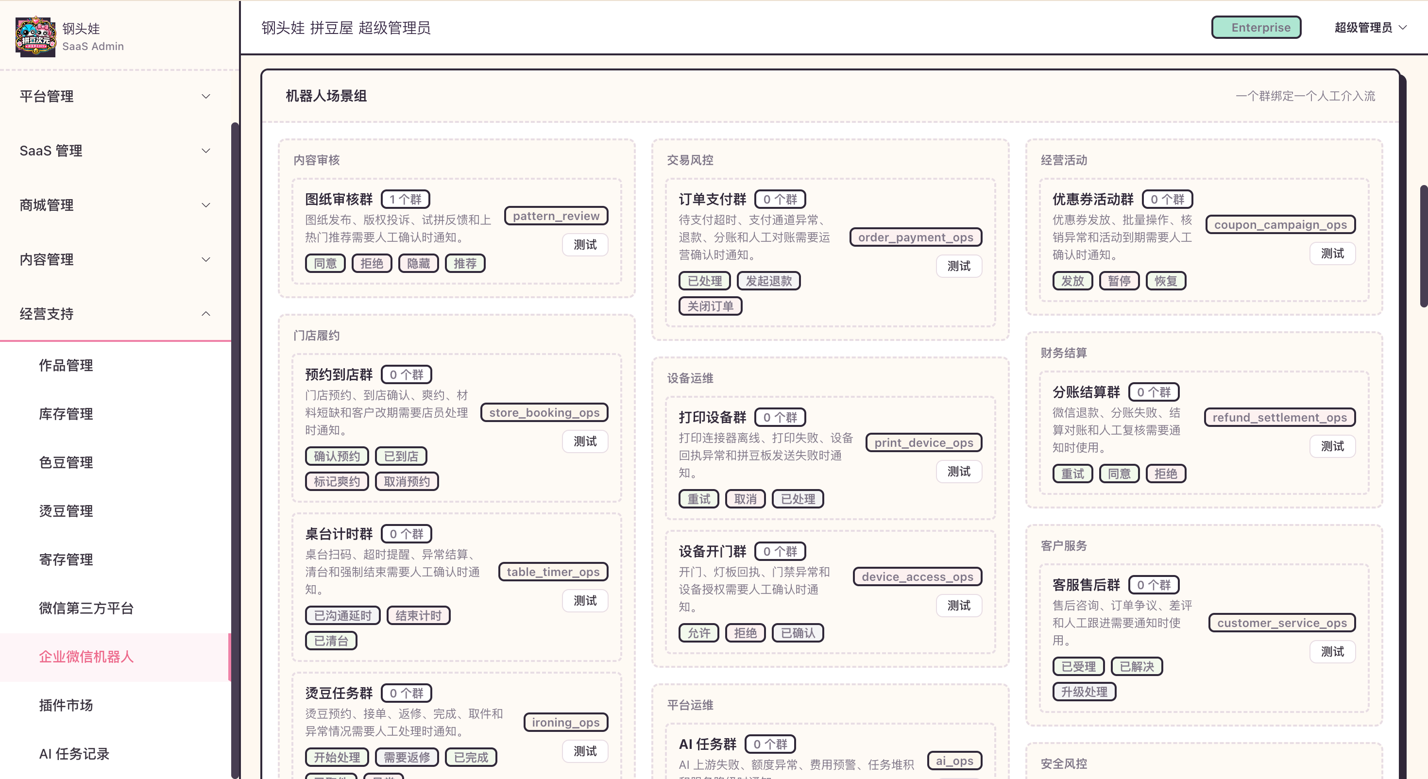Viewport: 1428px width, 779px height.
Task: Open 微信第三方平台 menu item
Action: pos(115,608)
